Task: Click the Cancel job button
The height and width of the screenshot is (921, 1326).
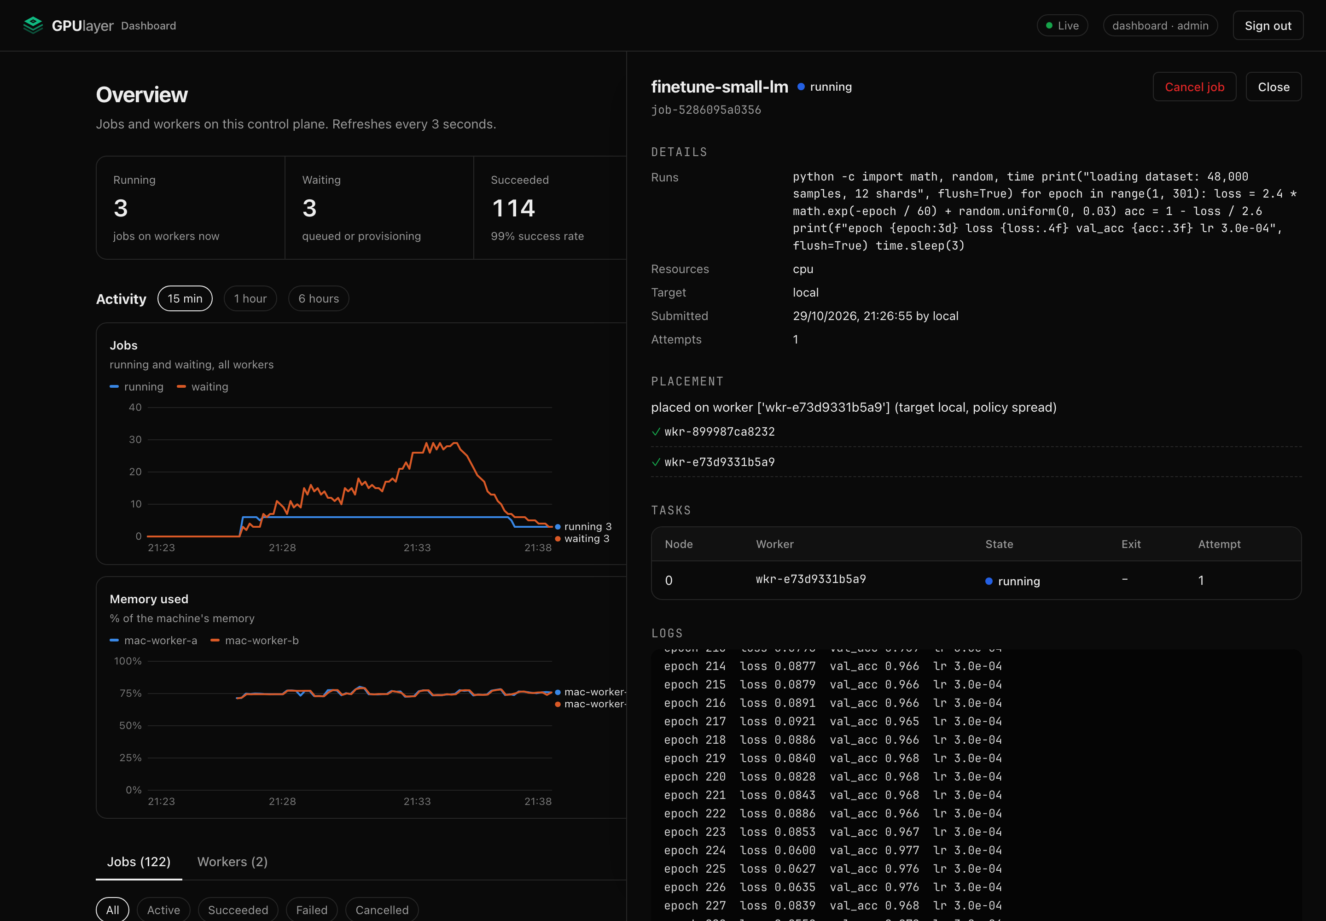Action: 1194,87
